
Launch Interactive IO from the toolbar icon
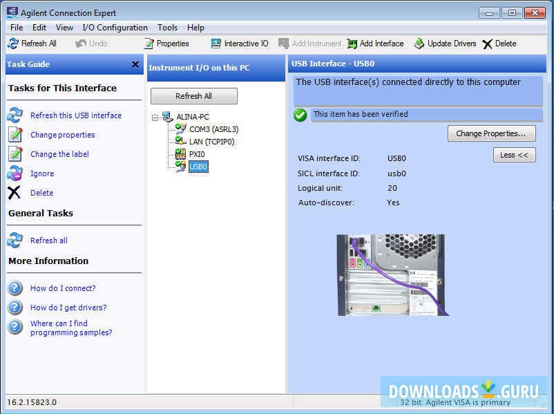pos(216,44)
